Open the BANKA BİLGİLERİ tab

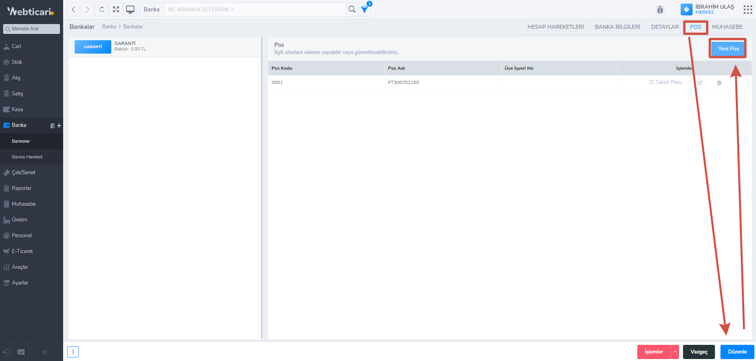coord(618,27)
